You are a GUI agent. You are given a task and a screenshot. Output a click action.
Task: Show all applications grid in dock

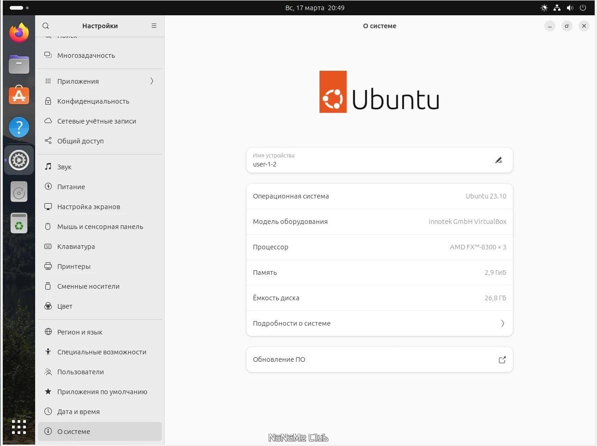19,427
